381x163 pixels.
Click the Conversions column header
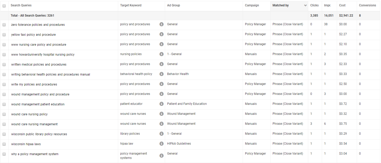[367, 5]
